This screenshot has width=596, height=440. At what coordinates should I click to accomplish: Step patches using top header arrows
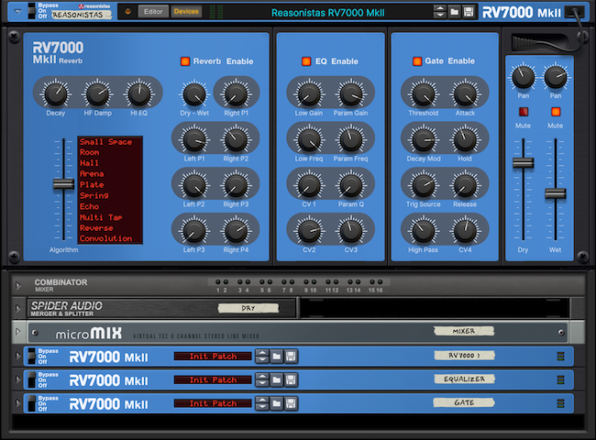[x=440, y=12]
